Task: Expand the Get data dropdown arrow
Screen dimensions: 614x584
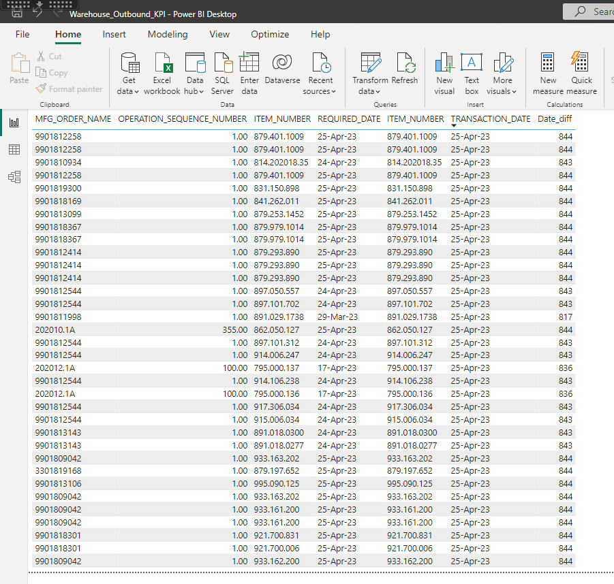Action: click(136, 91)
